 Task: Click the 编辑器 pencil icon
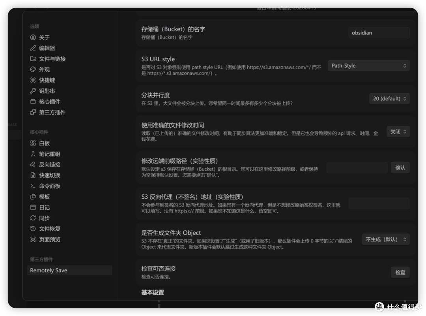point(33,48)
